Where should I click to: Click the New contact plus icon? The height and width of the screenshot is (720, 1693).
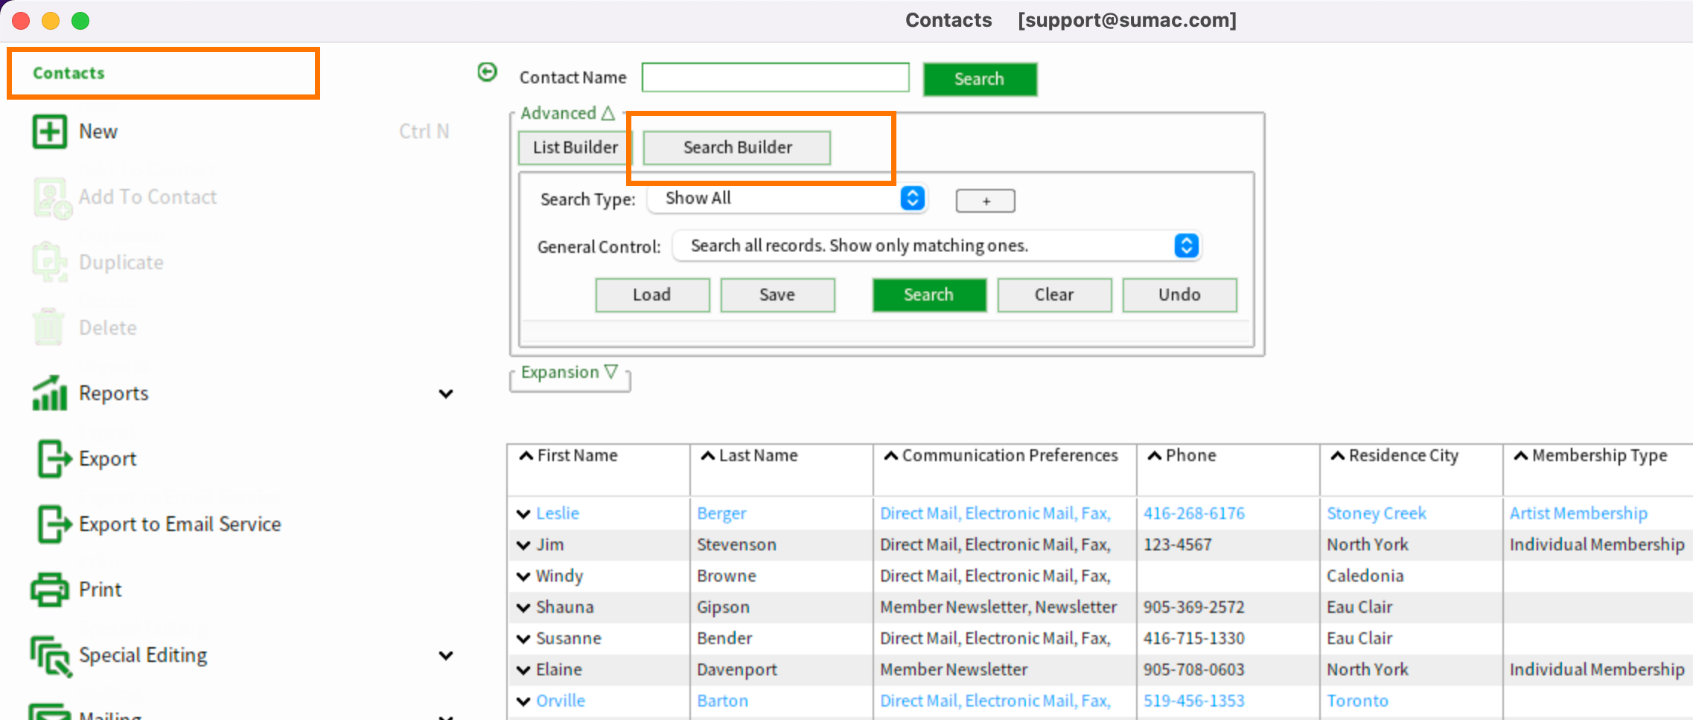[x=49, y=132]
